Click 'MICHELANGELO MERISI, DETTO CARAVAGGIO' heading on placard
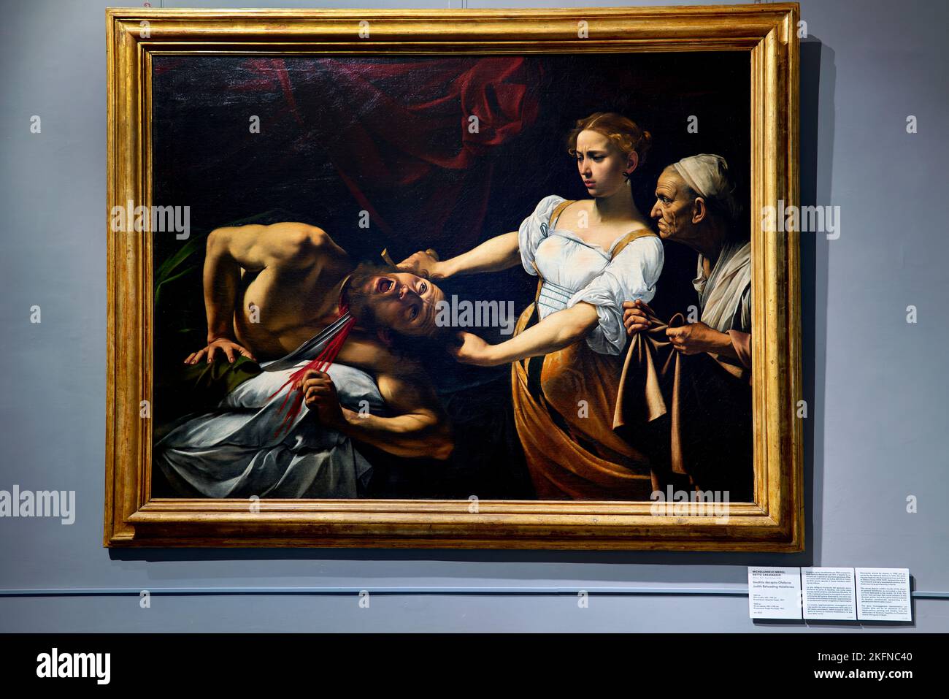Viewport: 949px width, 699px height. tap(769, 573)
